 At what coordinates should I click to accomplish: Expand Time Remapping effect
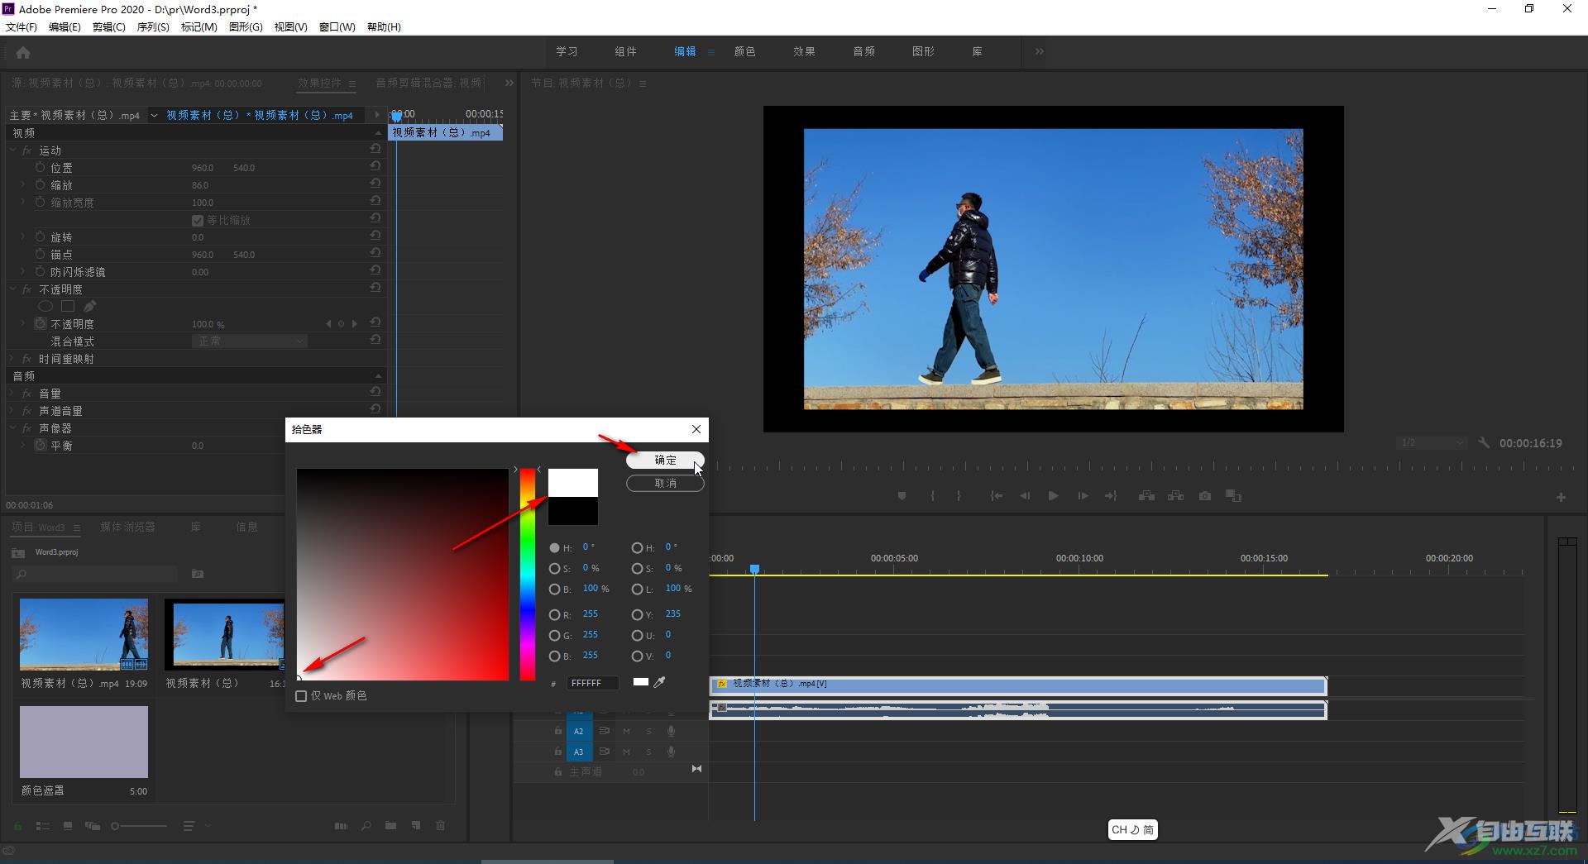pyautogui.click(x=12, y=359)
